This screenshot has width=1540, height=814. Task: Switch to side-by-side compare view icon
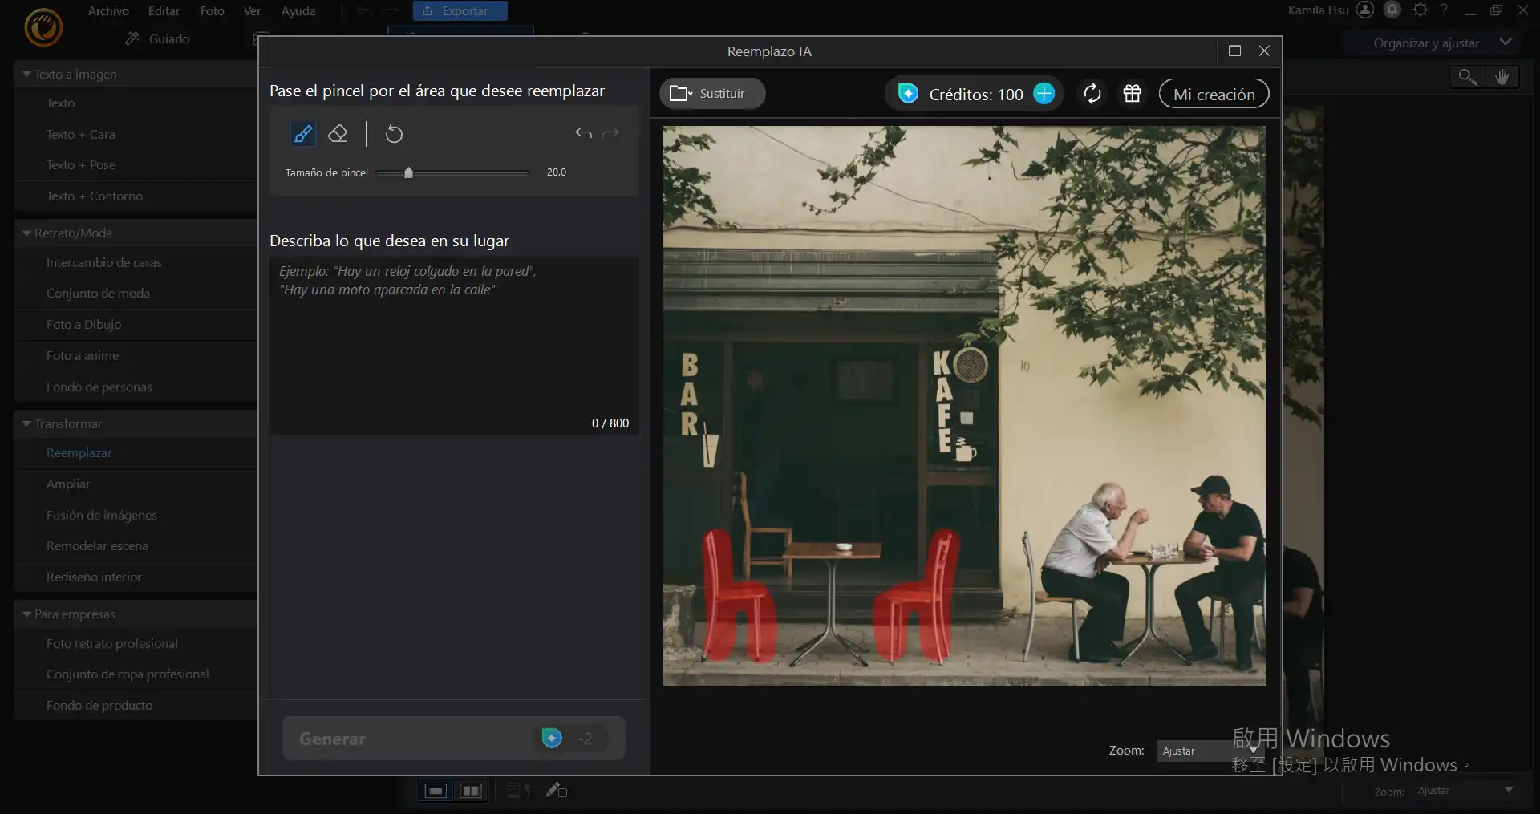(x=471, y=791)
